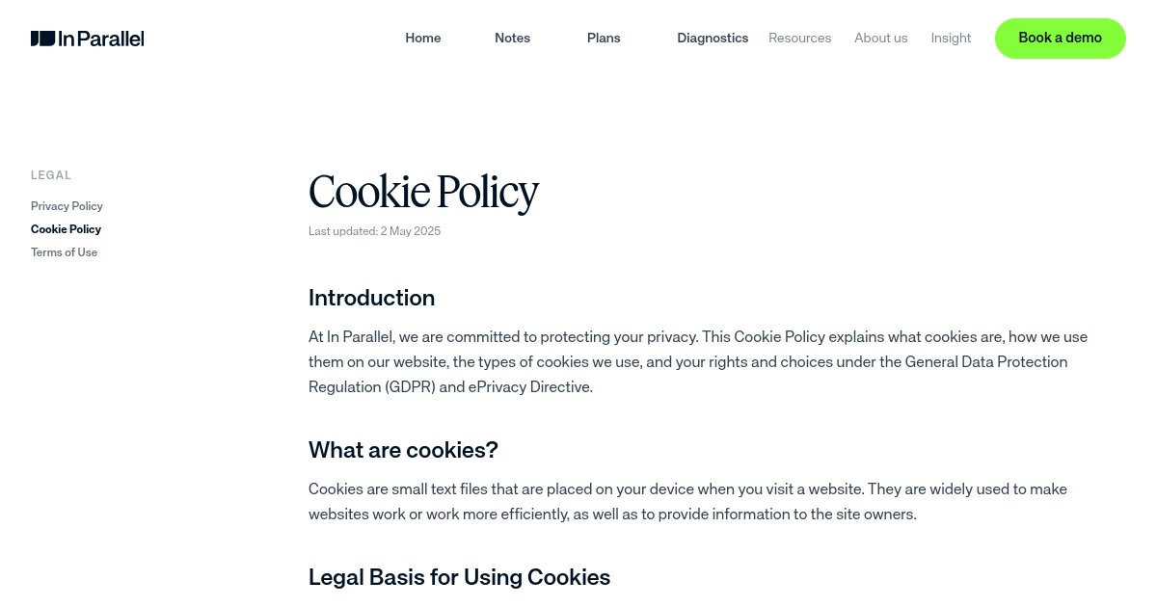Select Plans in the top navigation

[604, 38]
